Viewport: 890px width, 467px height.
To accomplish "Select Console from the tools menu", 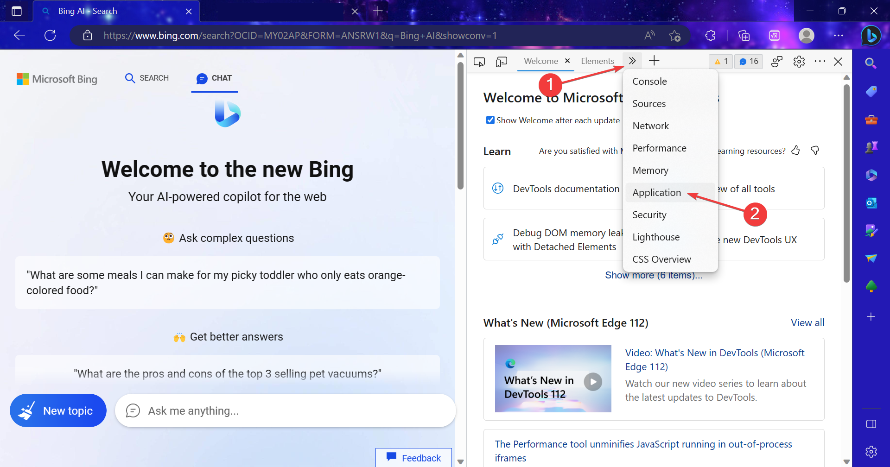I will click(671, 82).
